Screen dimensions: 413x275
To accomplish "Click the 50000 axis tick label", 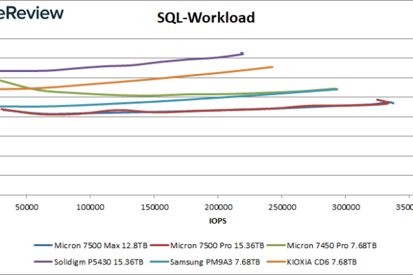I will pos(27,207).
